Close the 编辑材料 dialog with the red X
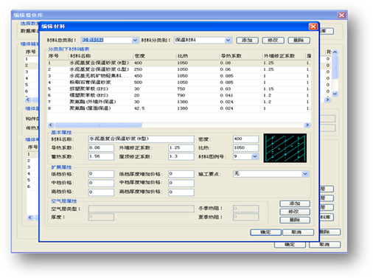The height and width of the screenshot is (278, 373). pos(313,27)
